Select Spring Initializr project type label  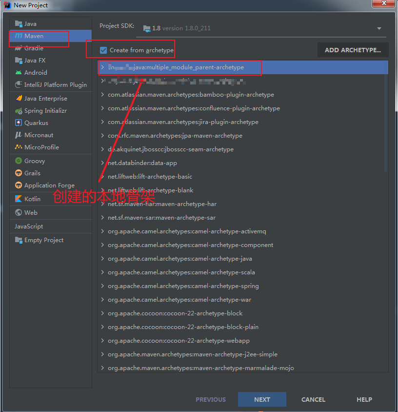click(45, 111)
